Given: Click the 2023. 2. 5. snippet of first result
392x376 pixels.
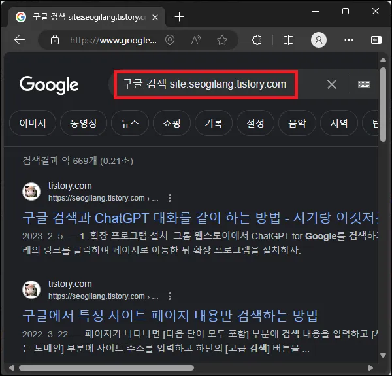Looking at the screenshot, I should point(200,243).
